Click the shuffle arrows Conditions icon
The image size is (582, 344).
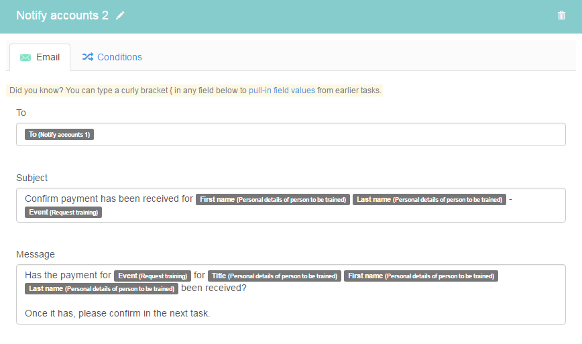click(88, 57)
